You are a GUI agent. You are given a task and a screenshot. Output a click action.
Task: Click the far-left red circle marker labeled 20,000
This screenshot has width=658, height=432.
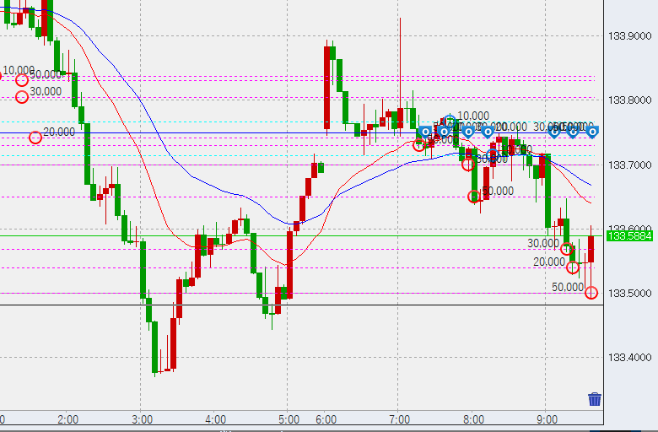(35, 138)
